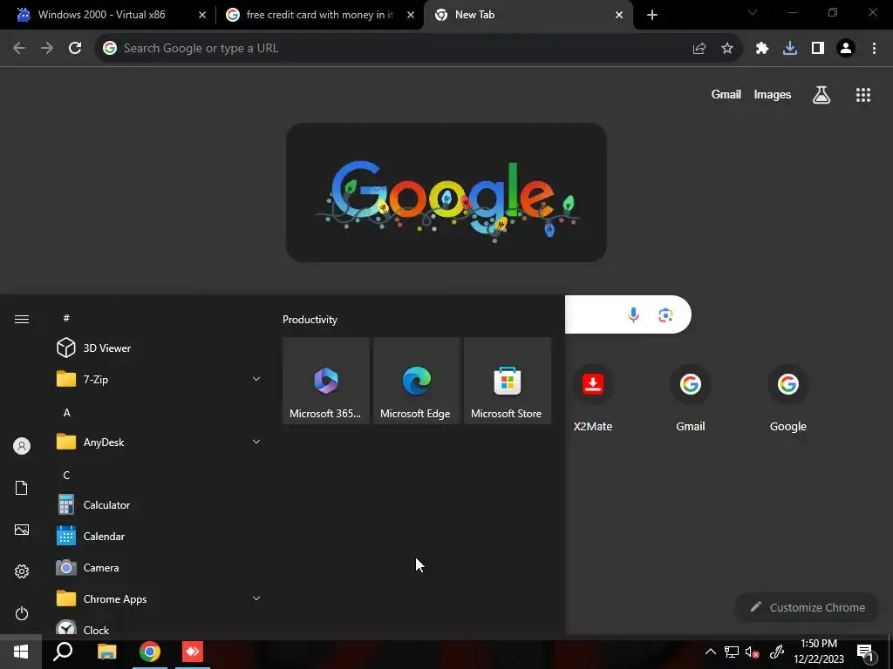Open the notification center icon

pos(866,653)
